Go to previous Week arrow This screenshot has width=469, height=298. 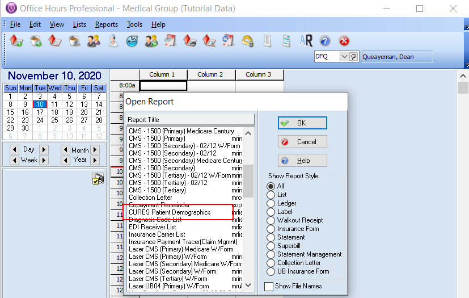(14, 160)
